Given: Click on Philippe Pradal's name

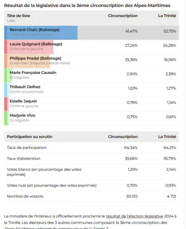Looking at the screenshot, I should pyautogui.click(x=35, y=58).
